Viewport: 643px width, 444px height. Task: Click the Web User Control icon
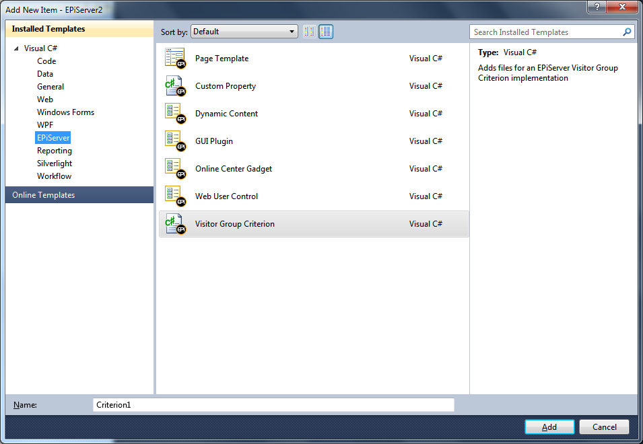tap(175, 196)
